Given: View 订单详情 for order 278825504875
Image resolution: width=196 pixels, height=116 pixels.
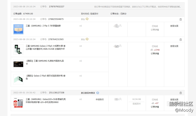Looking at the screenshot, I should (x=155, y=30).
